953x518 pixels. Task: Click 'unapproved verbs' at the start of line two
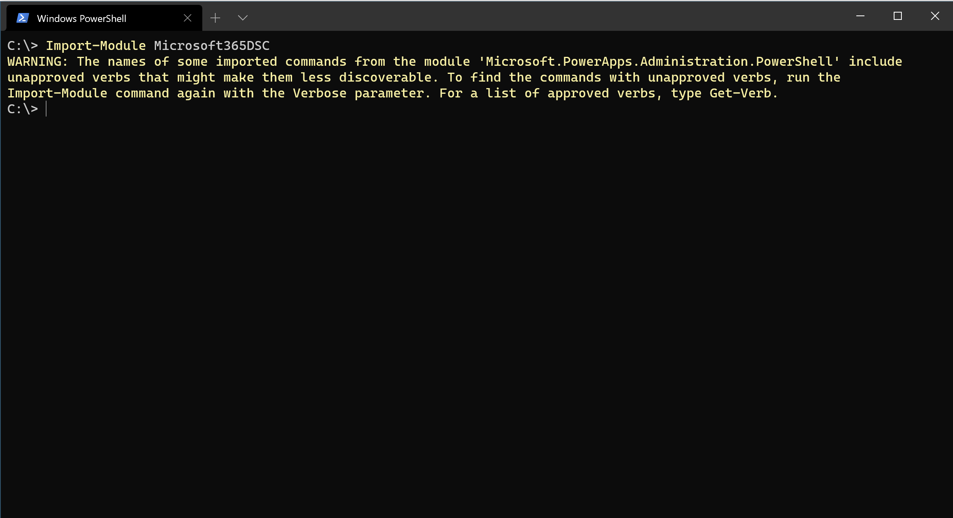(x=69, y=77)
